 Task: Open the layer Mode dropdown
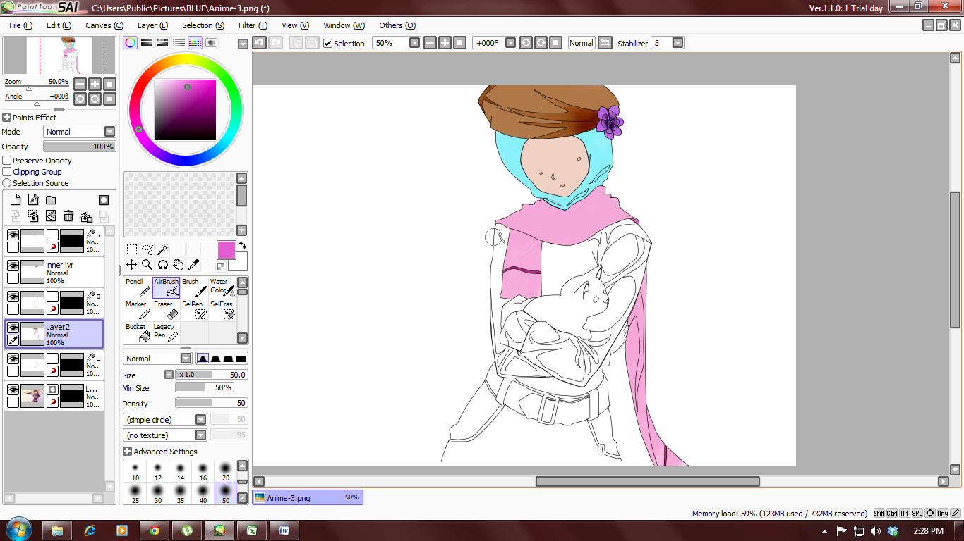tap(109, 132)
